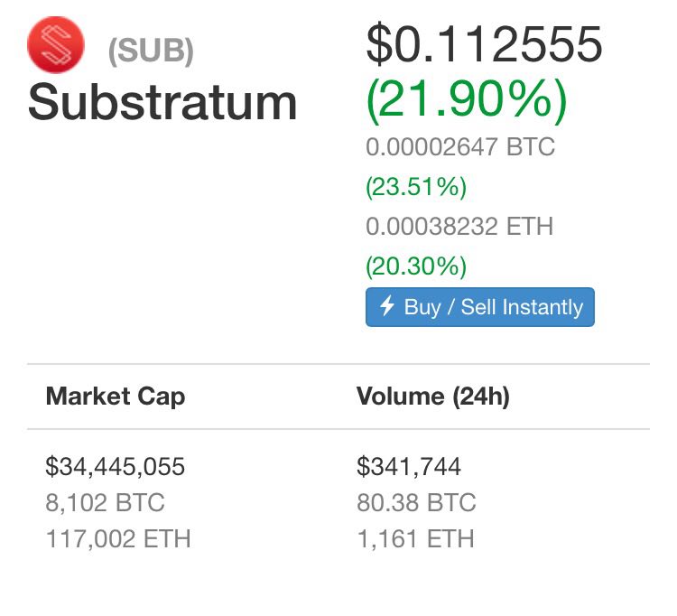Select the (SUB) ticker symbol

tap(151, 51)
